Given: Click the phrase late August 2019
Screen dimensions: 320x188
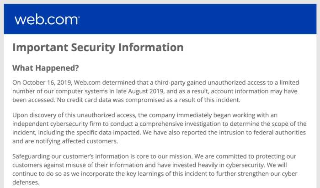Looking at the screenshot, I should 140,91.
